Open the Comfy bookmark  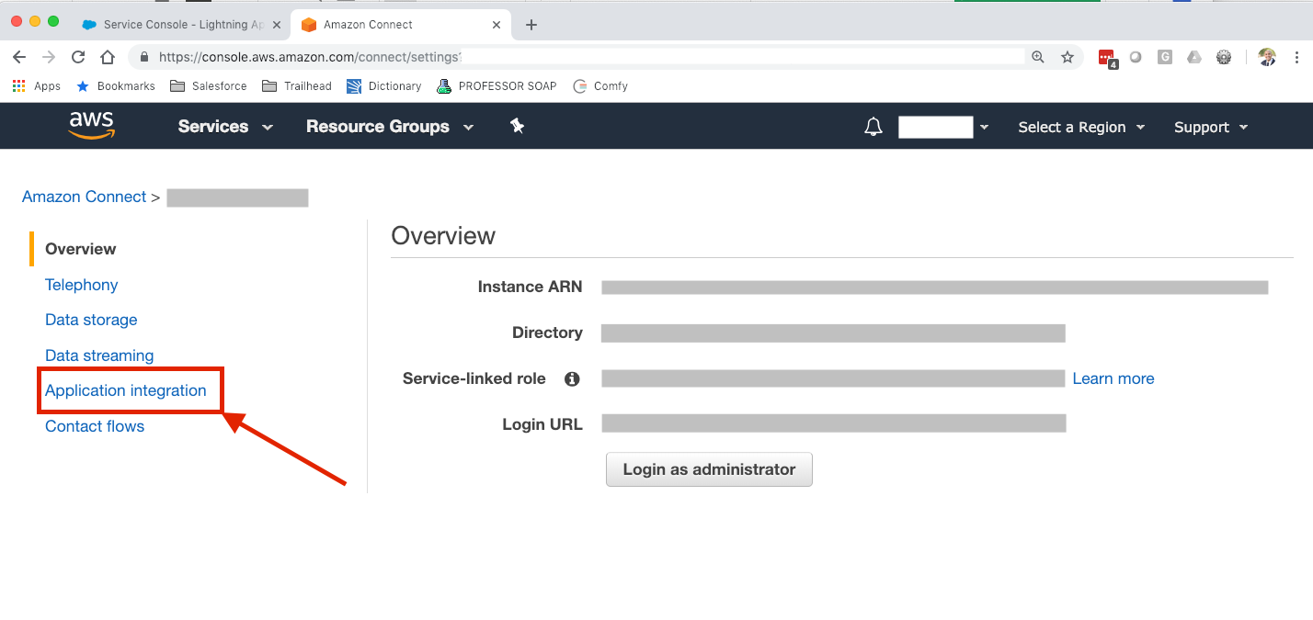(x=600, y=86)
